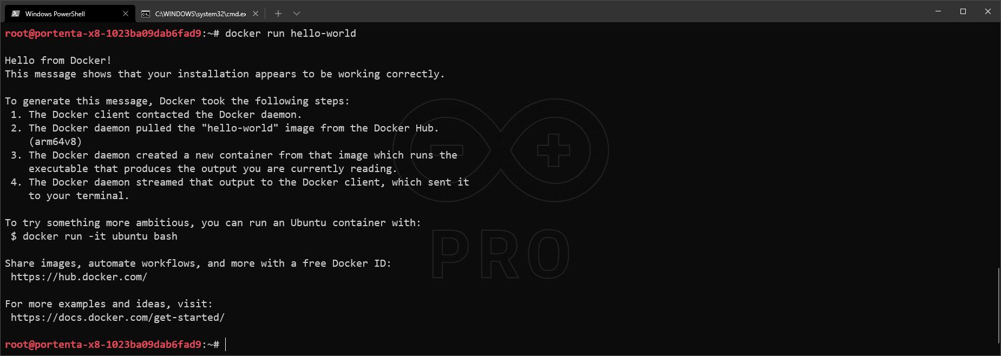Click the empty title bar area beside the tabs
Image resolution: width=1001 pixels, height=356 pixels.
[596, 12]
